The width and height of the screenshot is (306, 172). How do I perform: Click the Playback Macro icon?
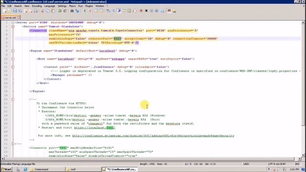tap(152, 11)
